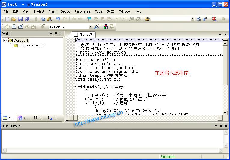Open the Window menu
This screenshot has width=230, height=160.
[125, 11]
